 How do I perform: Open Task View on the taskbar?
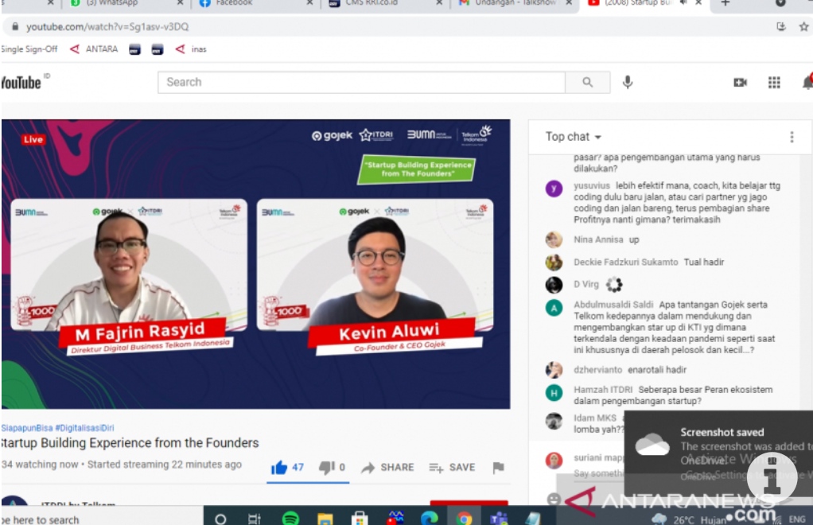click(x=254, y=519)
